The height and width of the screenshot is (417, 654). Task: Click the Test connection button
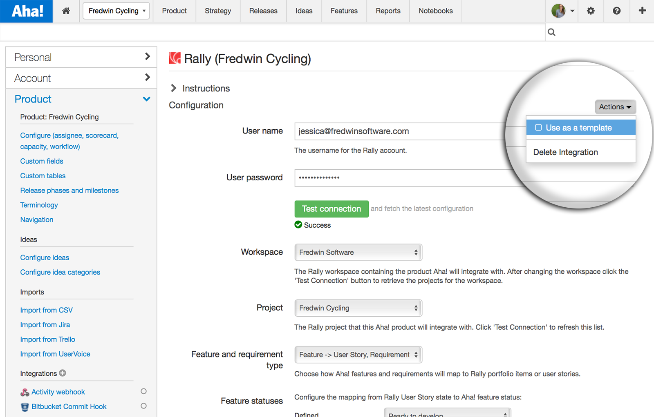[x=331, y=209]
